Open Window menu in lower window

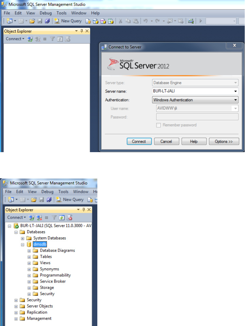[81, 192]
